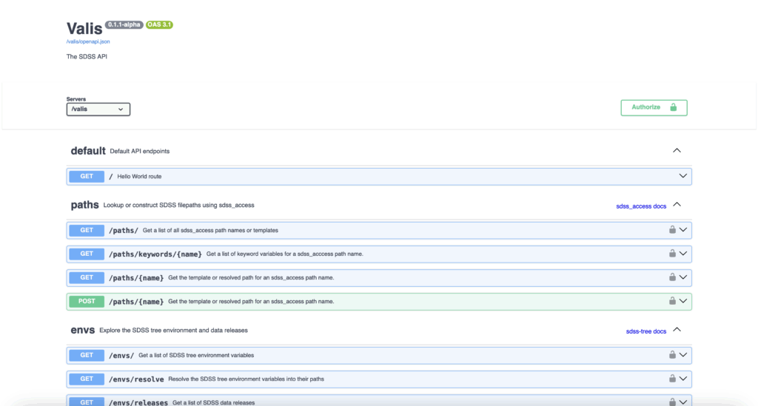Collapse the paths section using its chevron
The width and height of the screenshot is (758, 406).
pyautogui.click(x=677, y=205)
